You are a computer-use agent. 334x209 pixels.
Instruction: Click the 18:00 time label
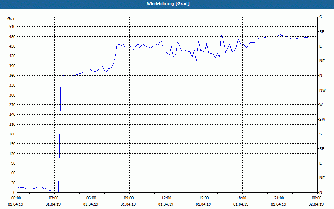pos(241,198)
